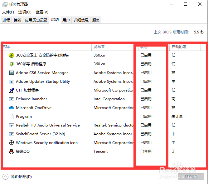Click the 禁用 button at bottom right
The height and width of the screenshot is (184, 208).
click(191, 177)
